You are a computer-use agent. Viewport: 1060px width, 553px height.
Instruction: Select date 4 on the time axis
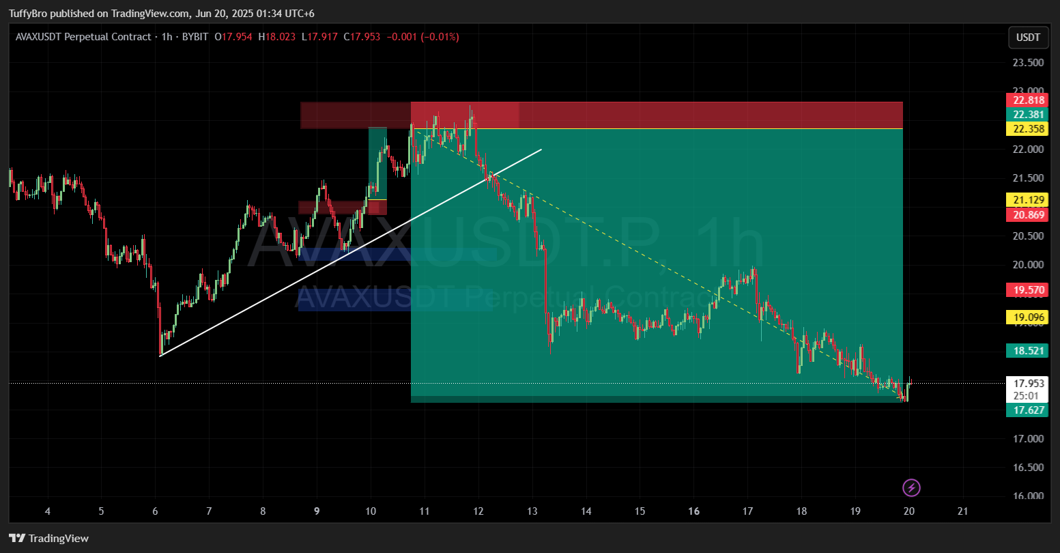[47, 511]
